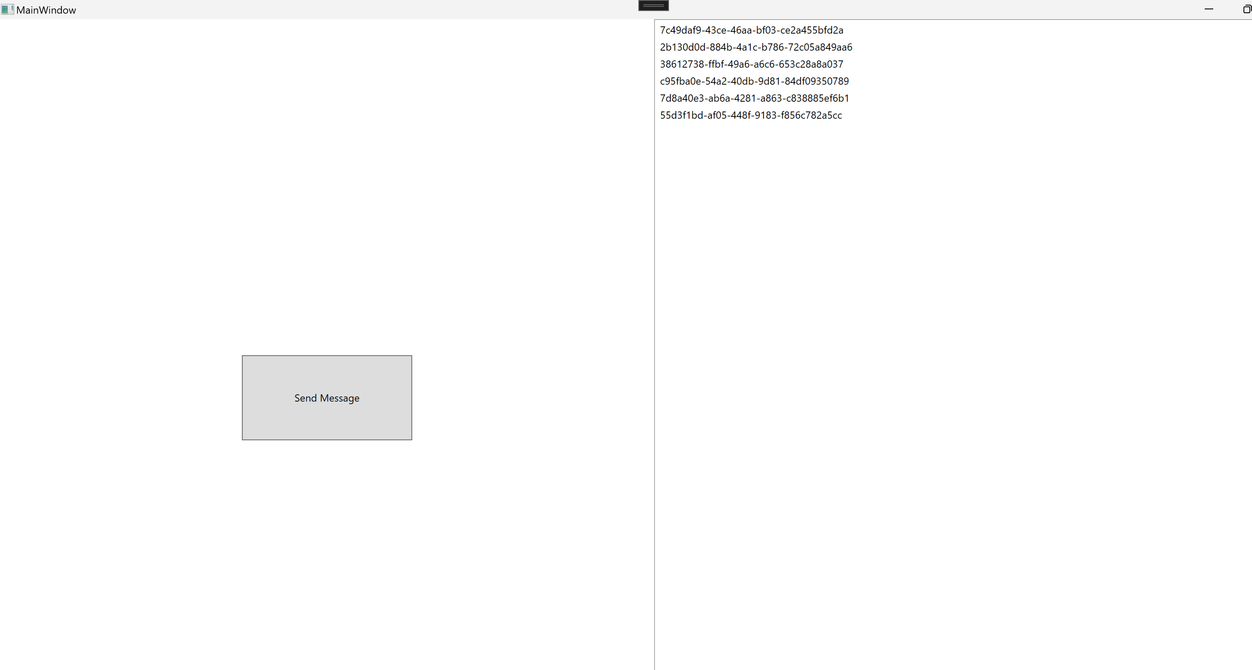This screenshot has height=670, width=1252.
Task: Restore down the MainWindow window
Action: coord(1246,9)
